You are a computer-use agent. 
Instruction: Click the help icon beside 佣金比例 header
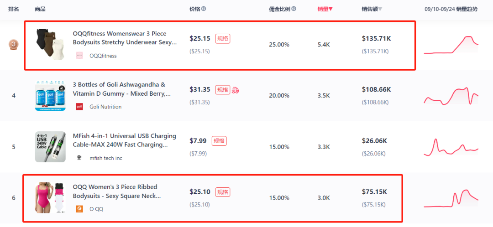(x=294, y=9)
